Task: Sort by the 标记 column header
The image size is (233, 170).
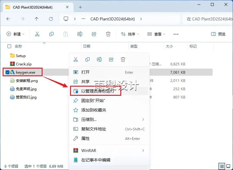Action: click(193, 46)
